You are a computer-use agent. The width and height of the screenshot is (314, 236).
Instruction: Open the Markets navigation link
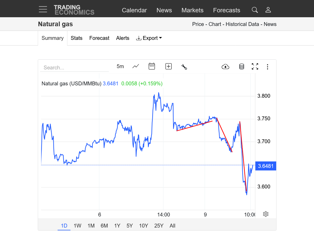point(192,10)
